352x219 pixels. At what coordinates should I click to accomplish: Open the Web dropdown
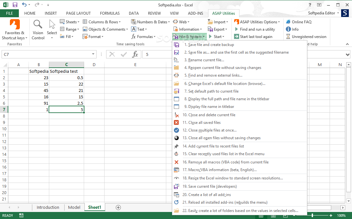click(x=181, y=22)
